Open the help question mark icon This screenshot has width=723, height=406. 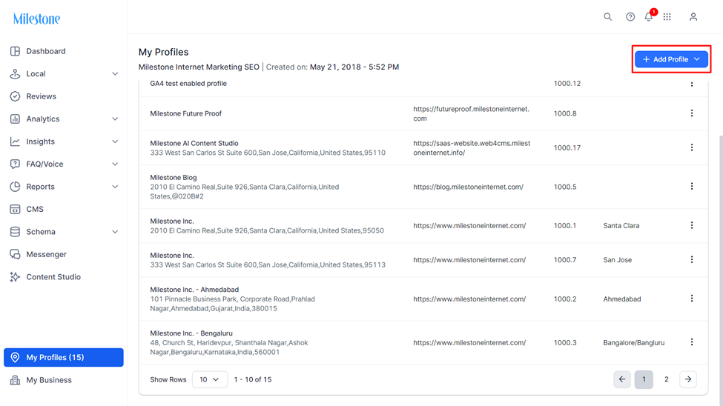click(x=630, y=17)
